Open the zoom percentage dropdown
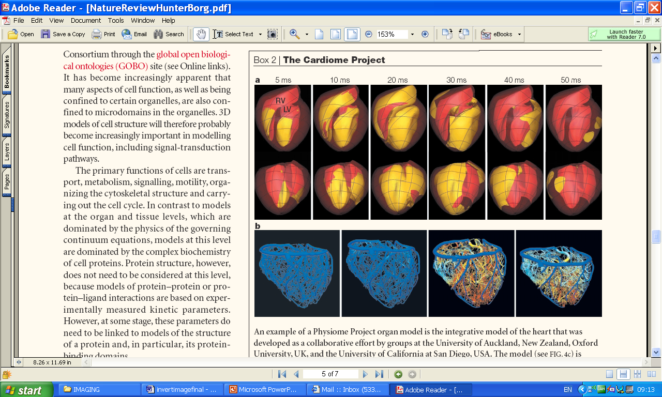Viewport: 662px width, 397px height. (412, 34)
